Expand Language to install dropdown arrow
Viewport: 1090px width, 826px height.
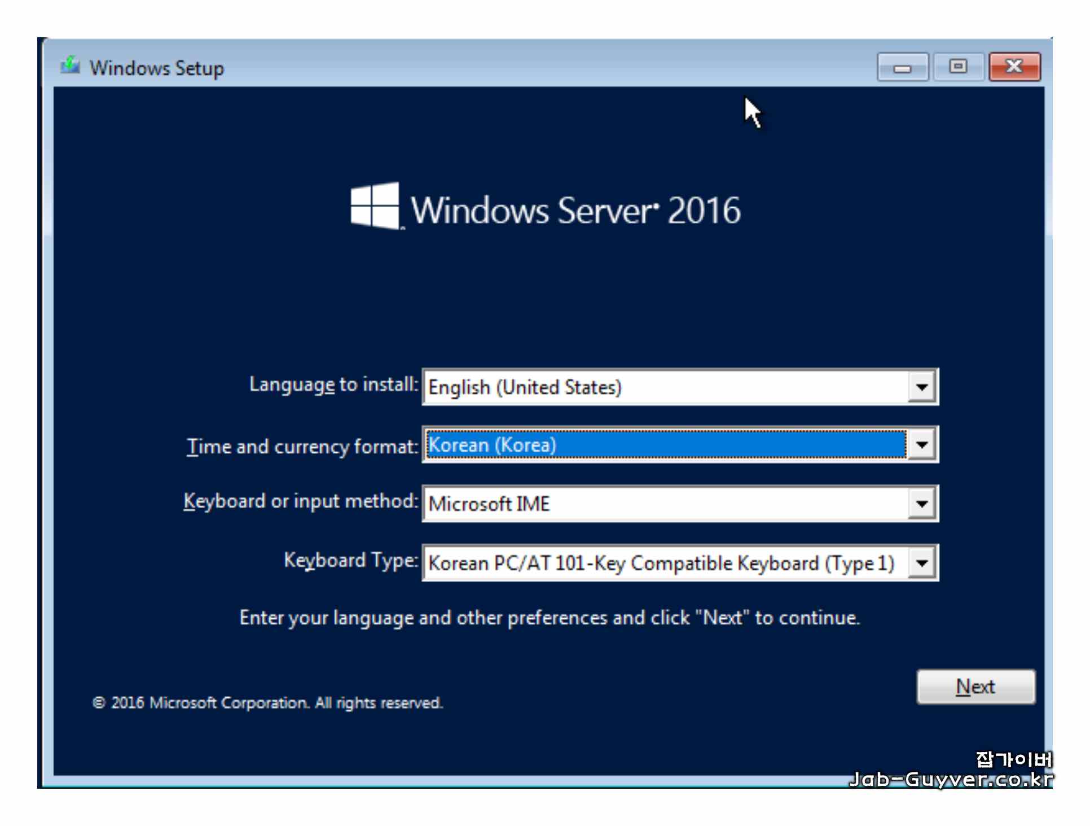click(x=921, y=387)
